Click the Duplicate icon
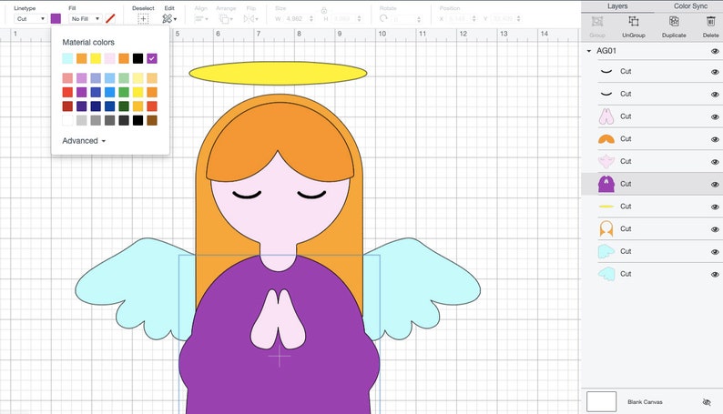The image size is (723, 414). click(x=674, y=21)
